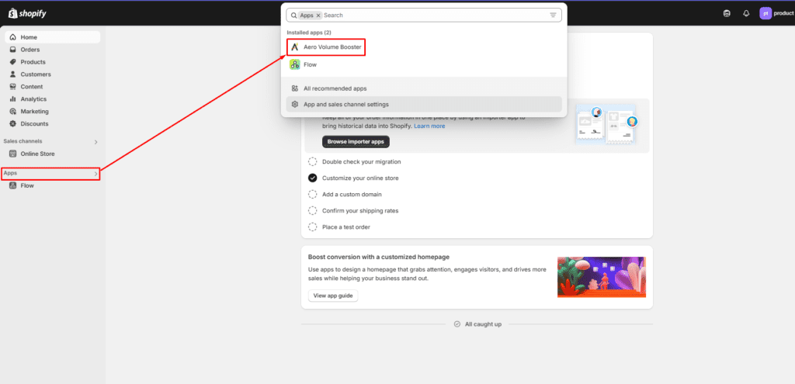Click the settings gear icon in dropdown
795x384 pixels.
pyautogui.click(x=294, y=105)
